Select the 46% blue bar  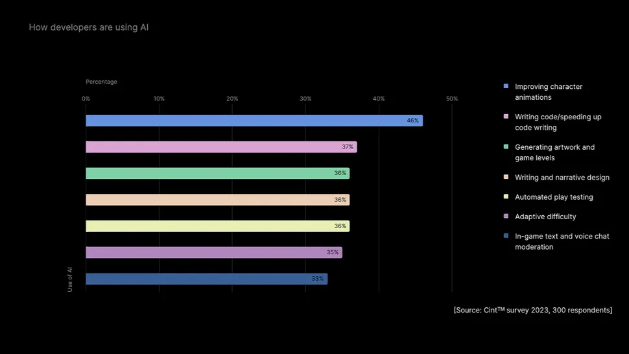click(x=254, y=121)
